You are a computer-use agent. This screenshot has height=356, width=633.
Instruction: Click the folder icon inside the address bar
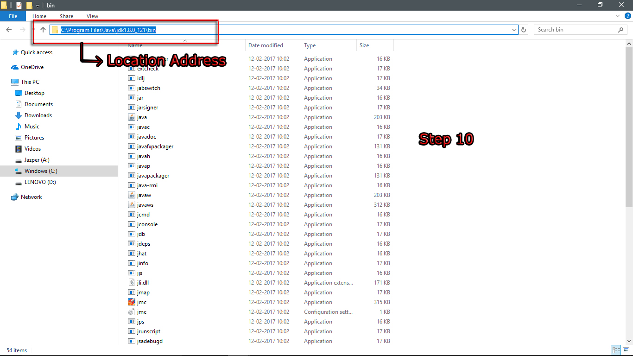coord(55,29)
